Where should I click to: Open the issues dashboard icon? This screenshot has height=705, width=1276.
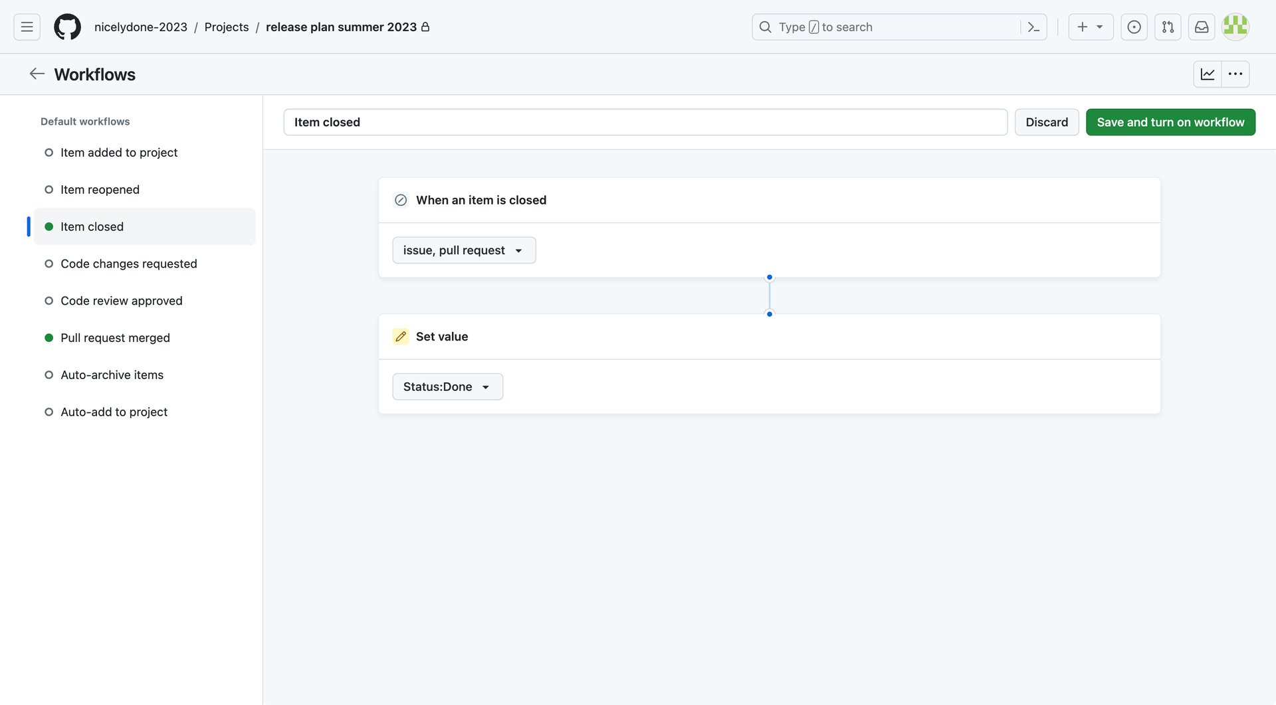(1134, 27)
